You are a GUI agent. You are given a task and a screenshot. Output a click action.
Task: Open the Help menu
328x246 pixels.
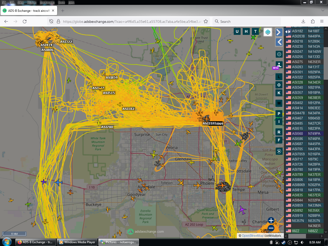click(71, 3)
